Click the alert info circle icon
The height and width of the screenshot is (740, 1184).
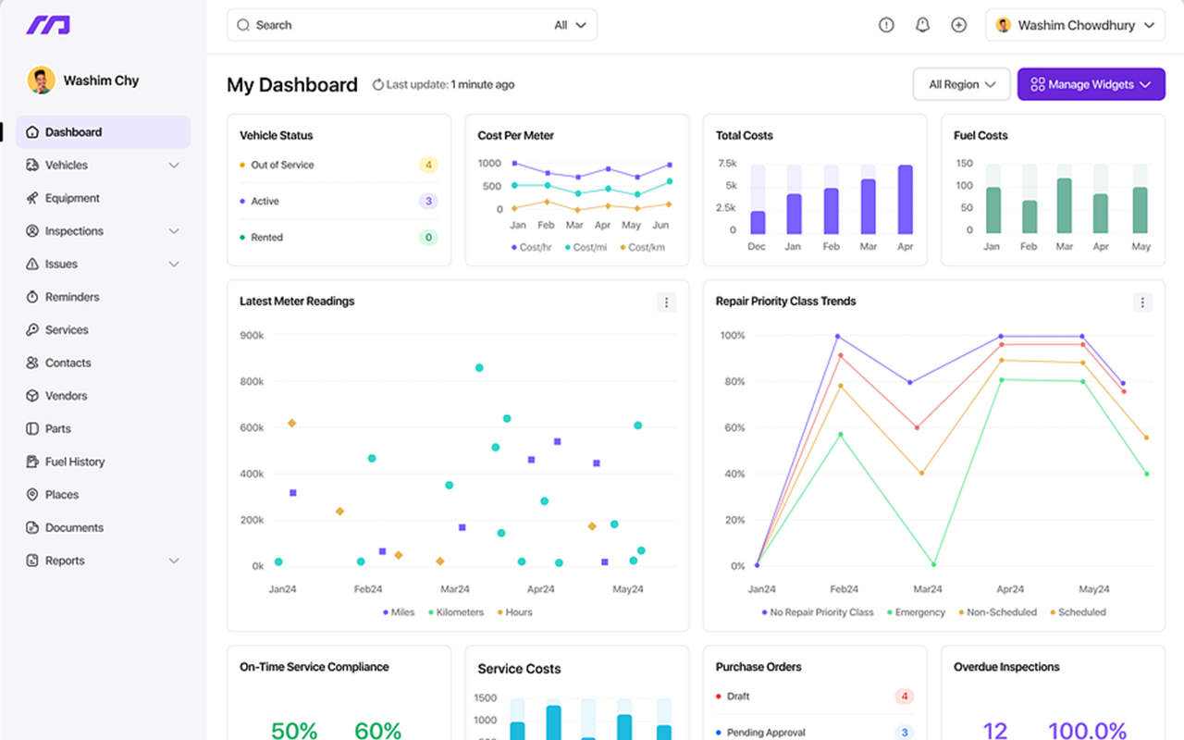[x=886, y=26]
